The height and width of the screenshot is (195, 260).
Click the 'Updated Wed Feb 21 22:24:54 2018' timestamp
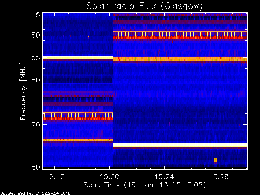click(x=35, y=193)
